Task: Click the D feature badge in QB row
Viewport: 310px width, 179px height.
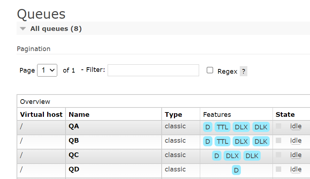Action: (x=208, y=141)
